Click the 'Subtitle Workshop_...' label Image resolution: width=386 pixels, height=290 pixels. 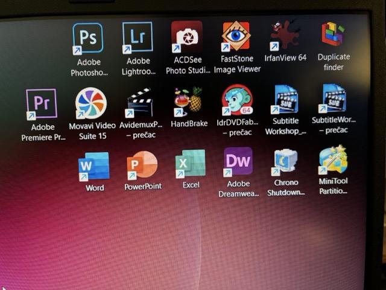(285, 126)
